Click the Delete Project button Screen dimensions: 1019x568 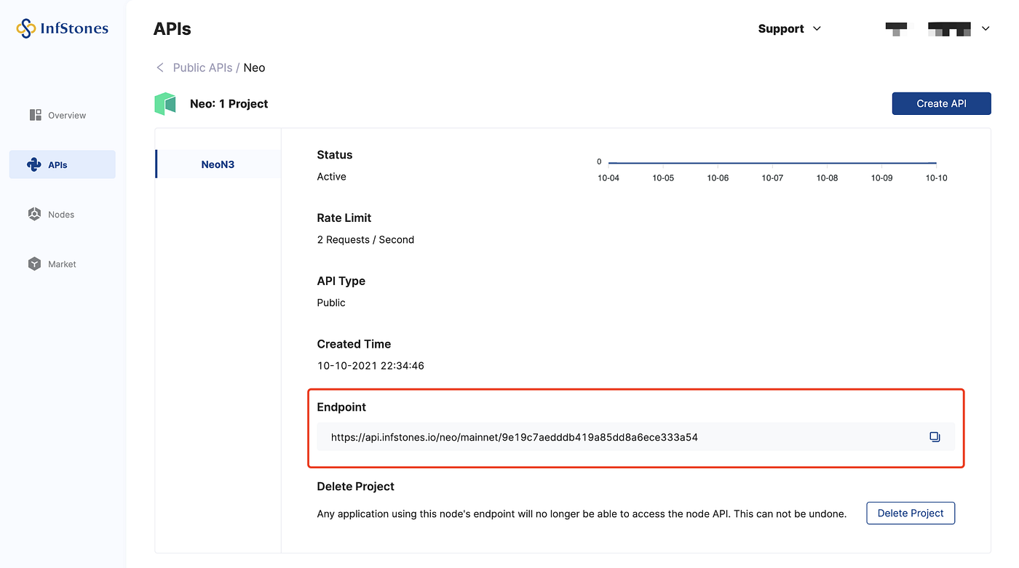[910, 513]
